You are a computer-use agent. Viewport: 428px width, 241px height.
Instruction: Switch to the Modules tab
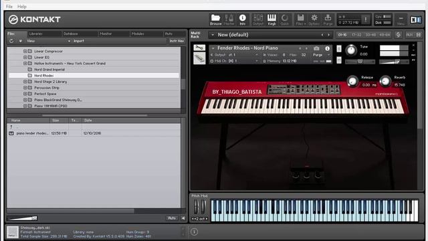coord(138,33)
